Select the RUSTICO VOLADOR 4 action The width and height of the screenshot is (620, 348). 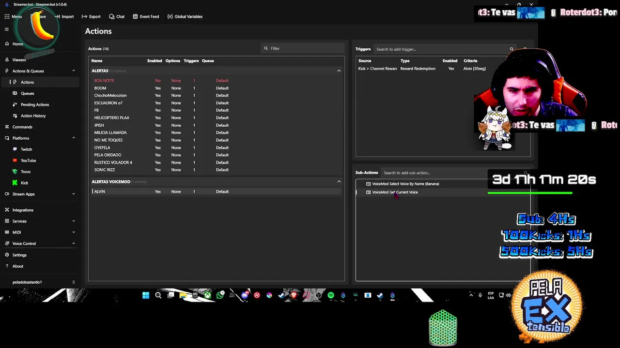click(x=113, y=162)
